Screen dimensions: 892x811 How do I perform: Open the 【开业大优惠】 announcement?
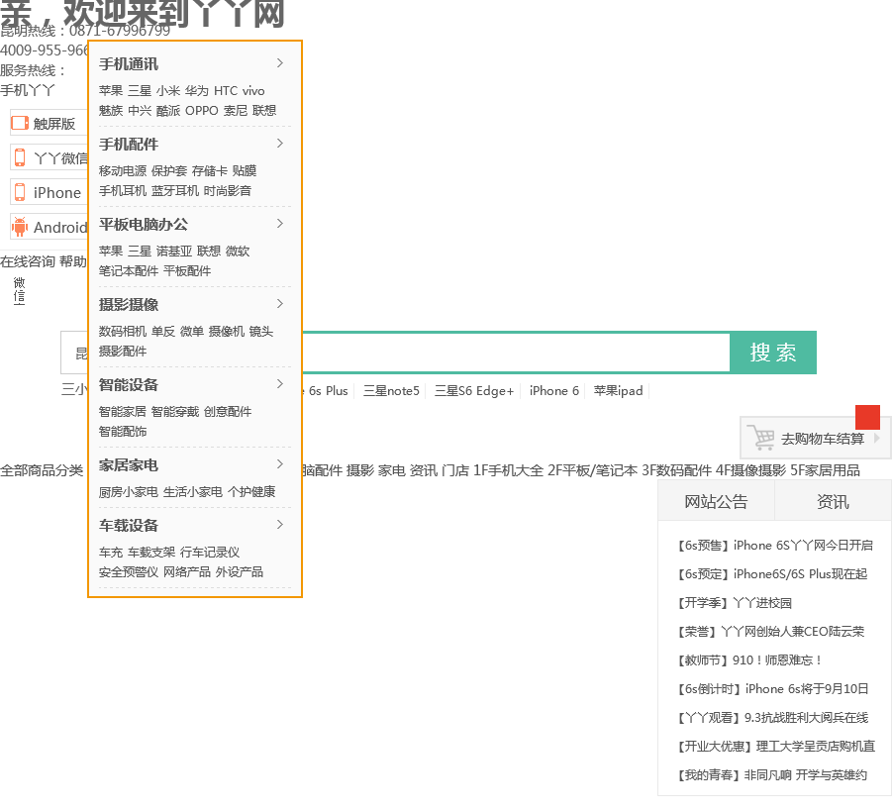click(774, 746)
